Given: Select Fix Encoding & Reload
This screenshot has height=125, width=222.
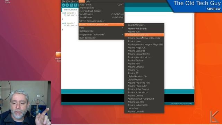Looking at the screenshot, I should (x=101, y=11).
